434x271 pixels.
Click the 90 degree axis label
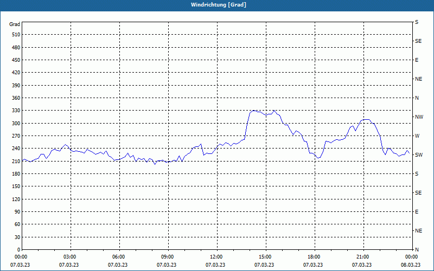point(17,212)
